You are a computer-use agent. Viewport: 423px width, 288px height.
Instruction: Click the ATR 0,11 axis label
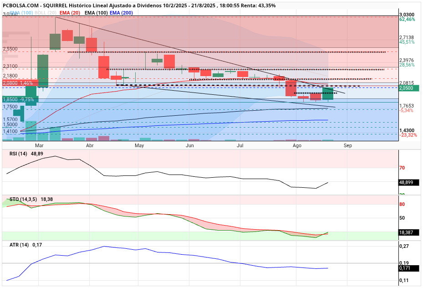(404, 280)
